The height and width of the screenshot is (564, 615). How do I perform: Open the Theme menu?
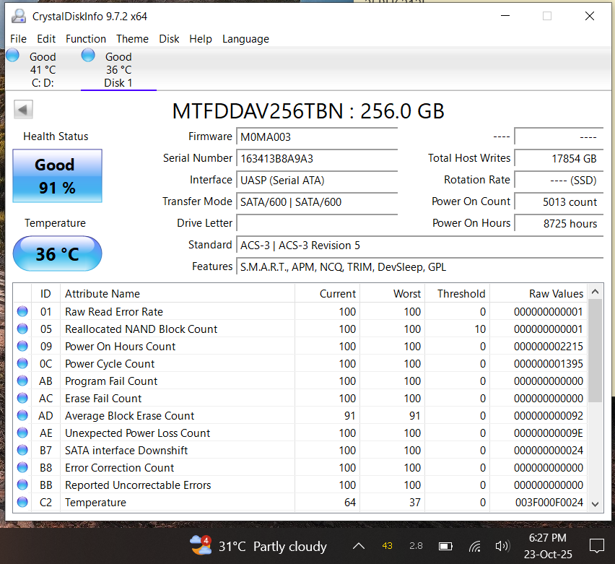[x=132, y=39]
